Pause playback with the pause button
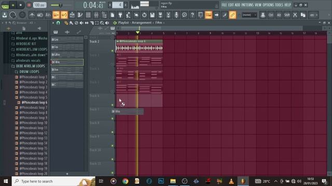Screen dimensions: 332x186 (x=13, y=5)
